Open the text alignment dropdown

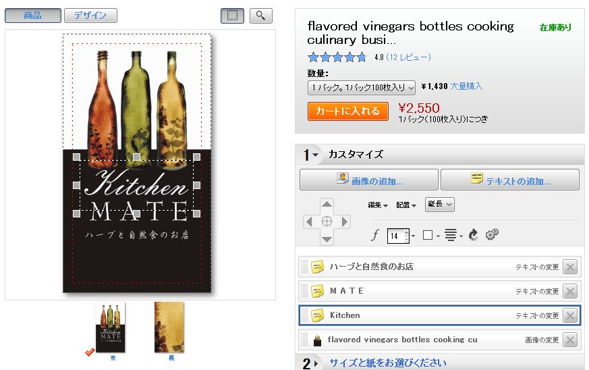pyautogui.click(x=453, y=236)
